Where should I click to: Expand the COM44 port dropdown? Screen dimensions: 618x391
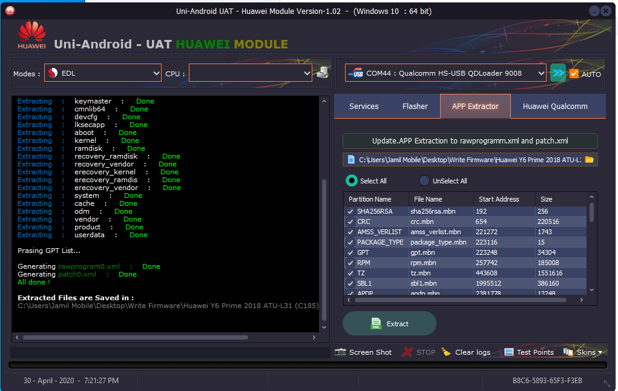[445, 73]
